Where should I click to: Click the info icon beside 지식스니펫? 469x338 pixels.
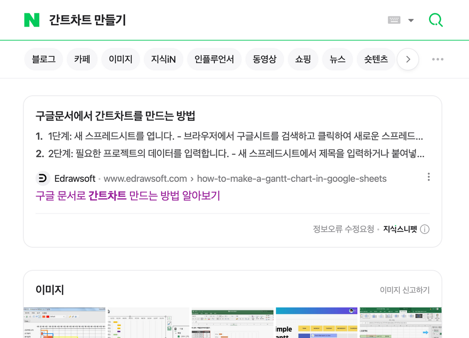425,229
